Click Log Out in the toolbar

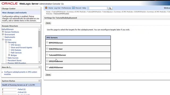pos(57,8)
